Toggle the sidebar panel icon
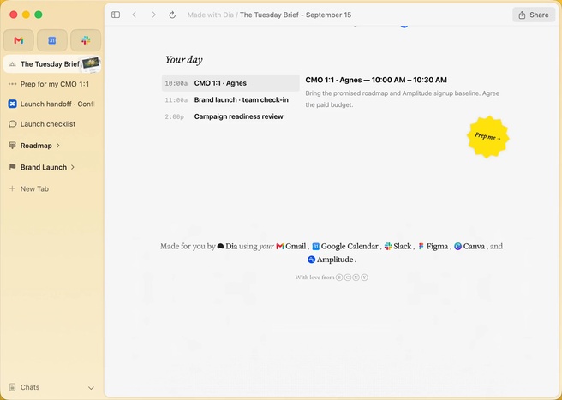 pos(116,15)
